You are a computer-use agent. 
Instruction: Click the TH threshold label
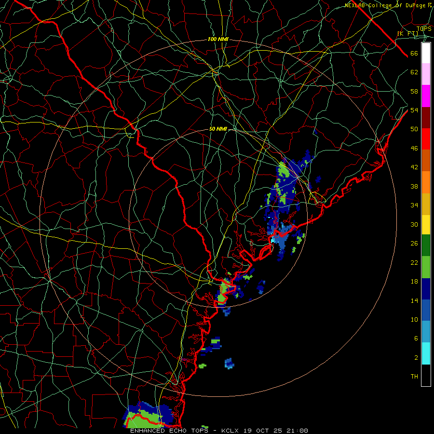414,377
